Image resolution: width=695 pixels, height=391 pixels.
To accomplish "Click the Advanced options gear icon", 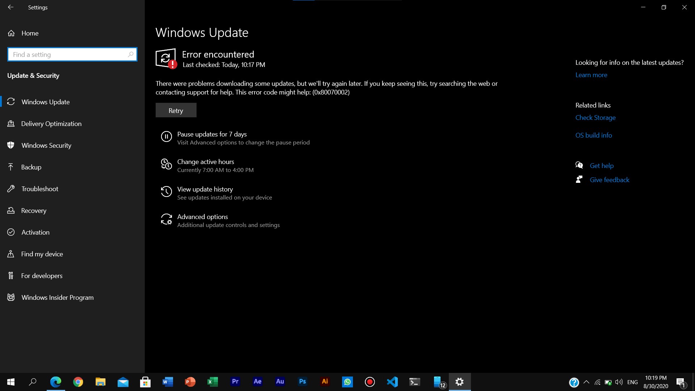I will pos(166,219).
